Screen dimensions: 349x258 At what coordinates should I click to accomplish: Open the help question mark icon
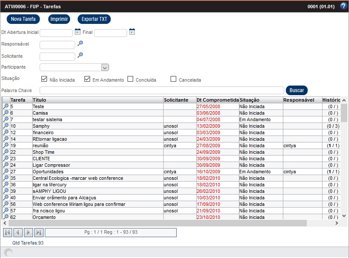343,6
